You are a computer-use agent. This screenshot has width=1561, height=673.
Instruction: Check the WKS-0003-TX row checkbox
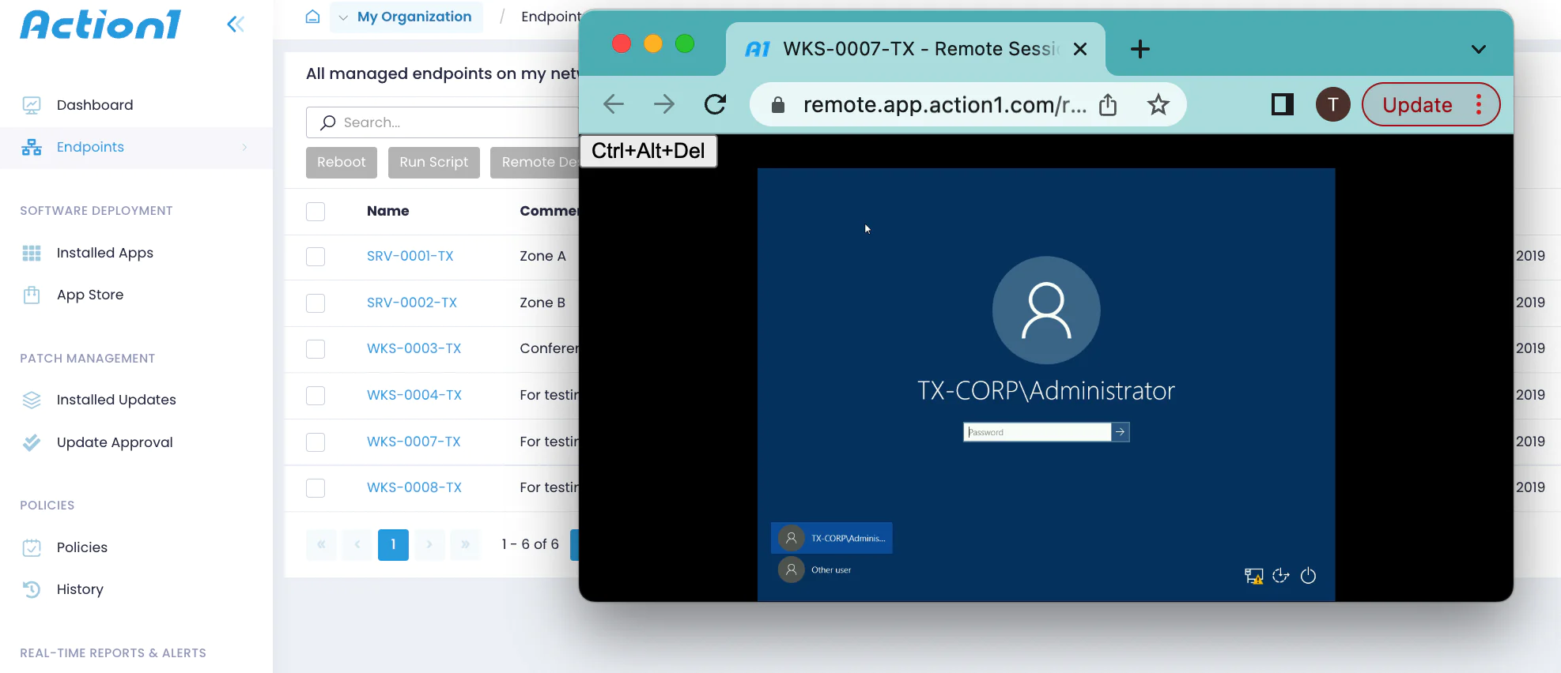coord(316,349)
